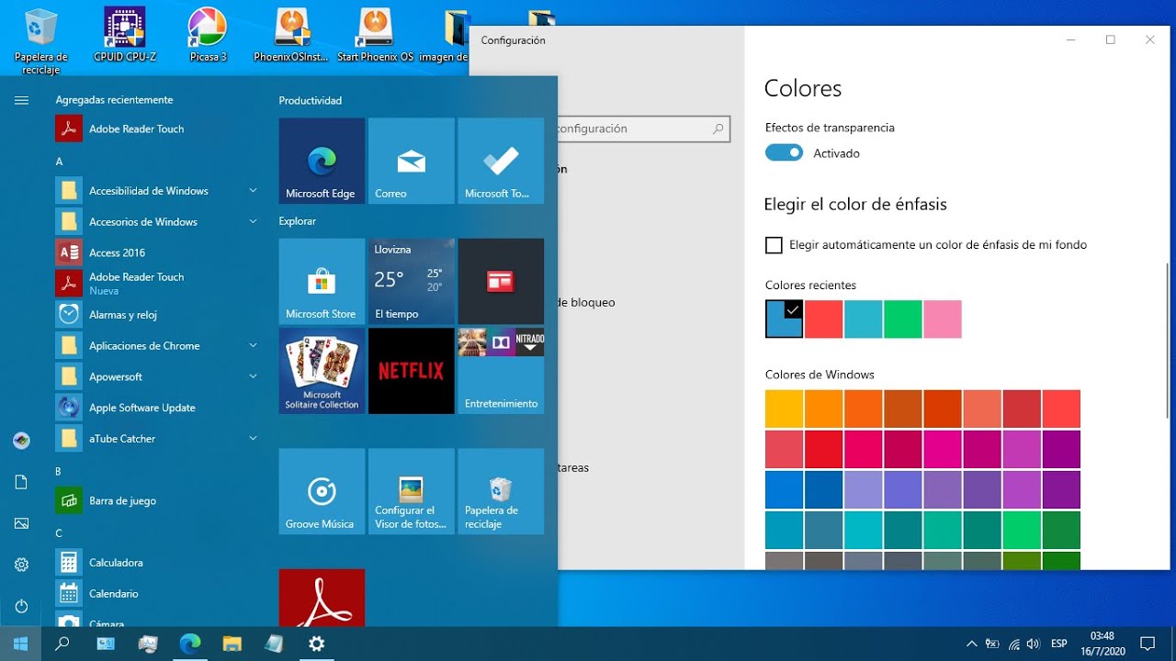Open the volume icon in system tray
The width and height of the screenshot is (1176, 661).
coord(1034,644)
